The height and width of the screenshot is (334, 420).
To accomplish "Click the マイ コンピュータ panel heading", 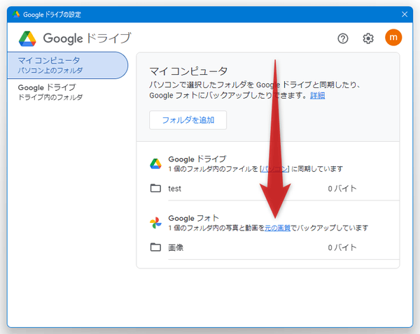I will coord(188,71).
